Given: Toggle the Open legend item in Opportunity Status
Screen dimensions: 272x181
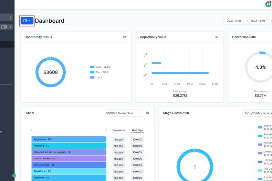Looking at the screenshot, I should point(100,67).
